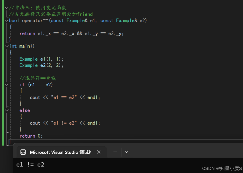Open a new terminal tab with plus
Screen dimensions: 243x173
(x=115, y=152)
